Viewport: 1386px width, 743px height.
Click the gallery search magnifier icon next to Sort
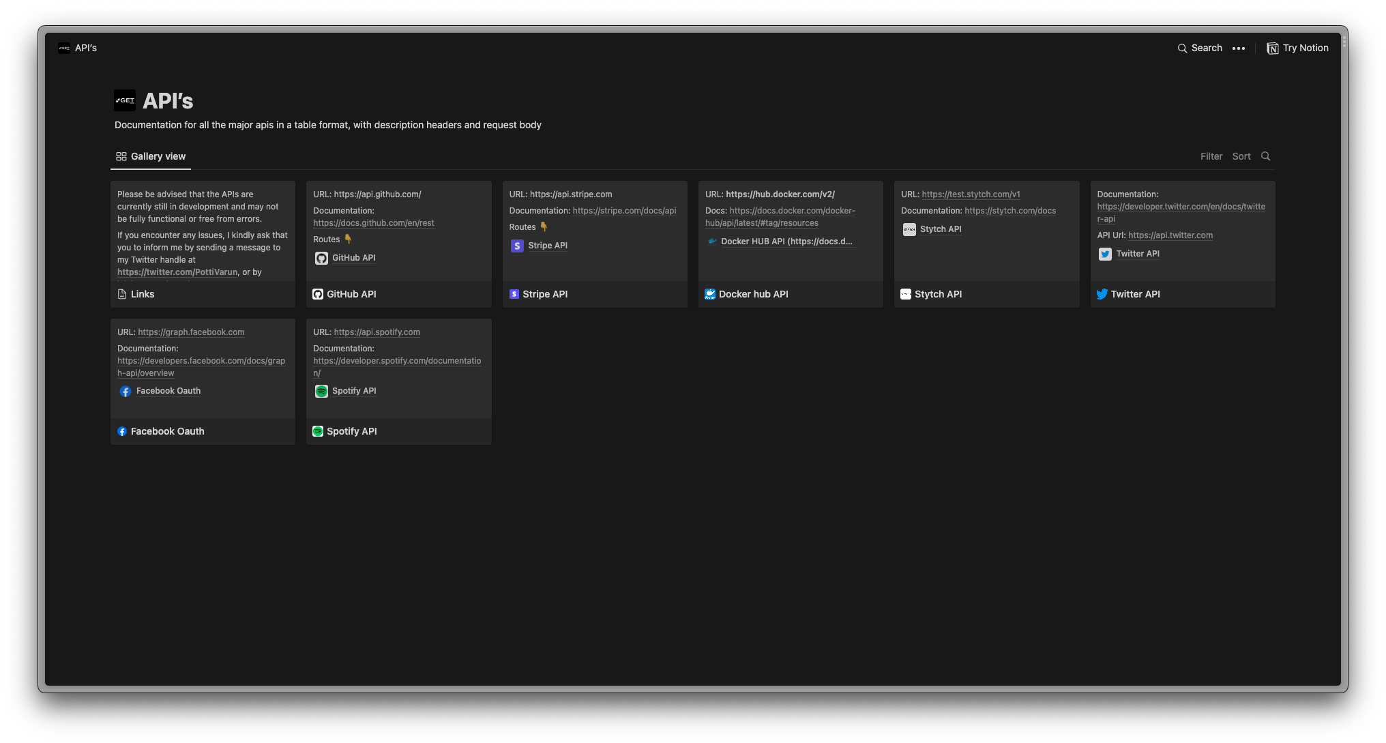[x=1266, y=156]
